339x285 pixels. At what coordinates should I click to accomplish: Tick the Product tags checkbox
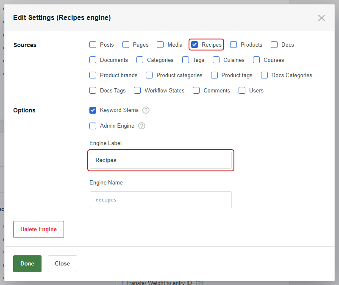pyautogui.click(x=214, y=75)
